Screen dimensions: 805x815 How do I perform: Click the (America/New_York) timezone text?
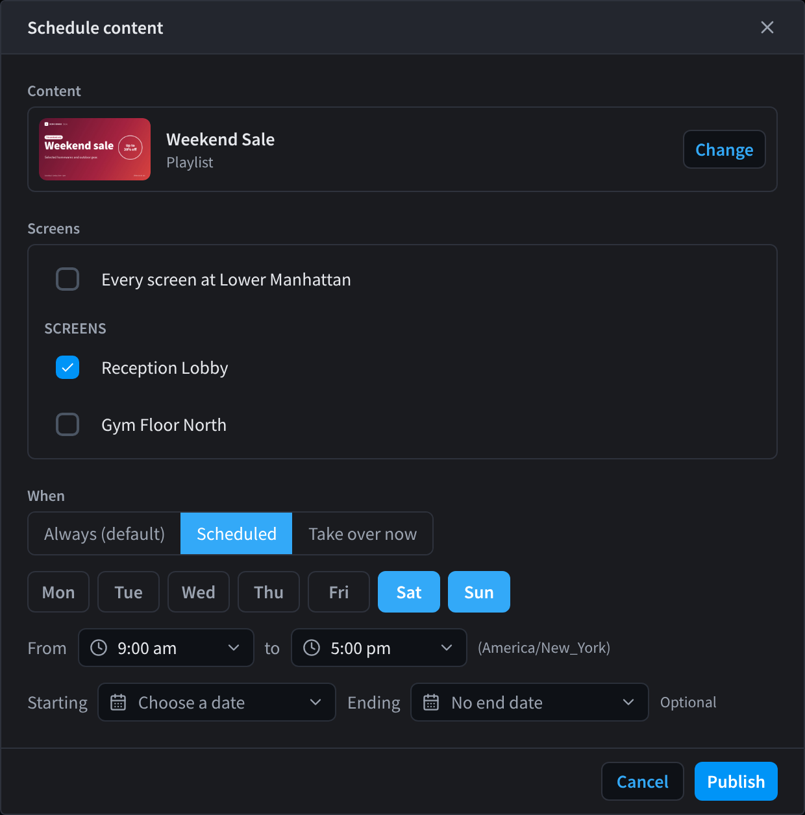coord(544,648)
